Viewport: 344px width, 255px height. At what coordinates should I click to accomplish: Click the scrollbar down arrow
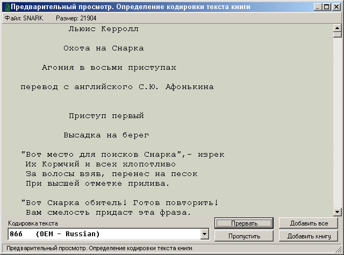click(337, 212)
